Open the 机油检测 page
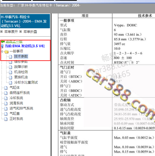The image size is (155, 156). tap(21, 72)
